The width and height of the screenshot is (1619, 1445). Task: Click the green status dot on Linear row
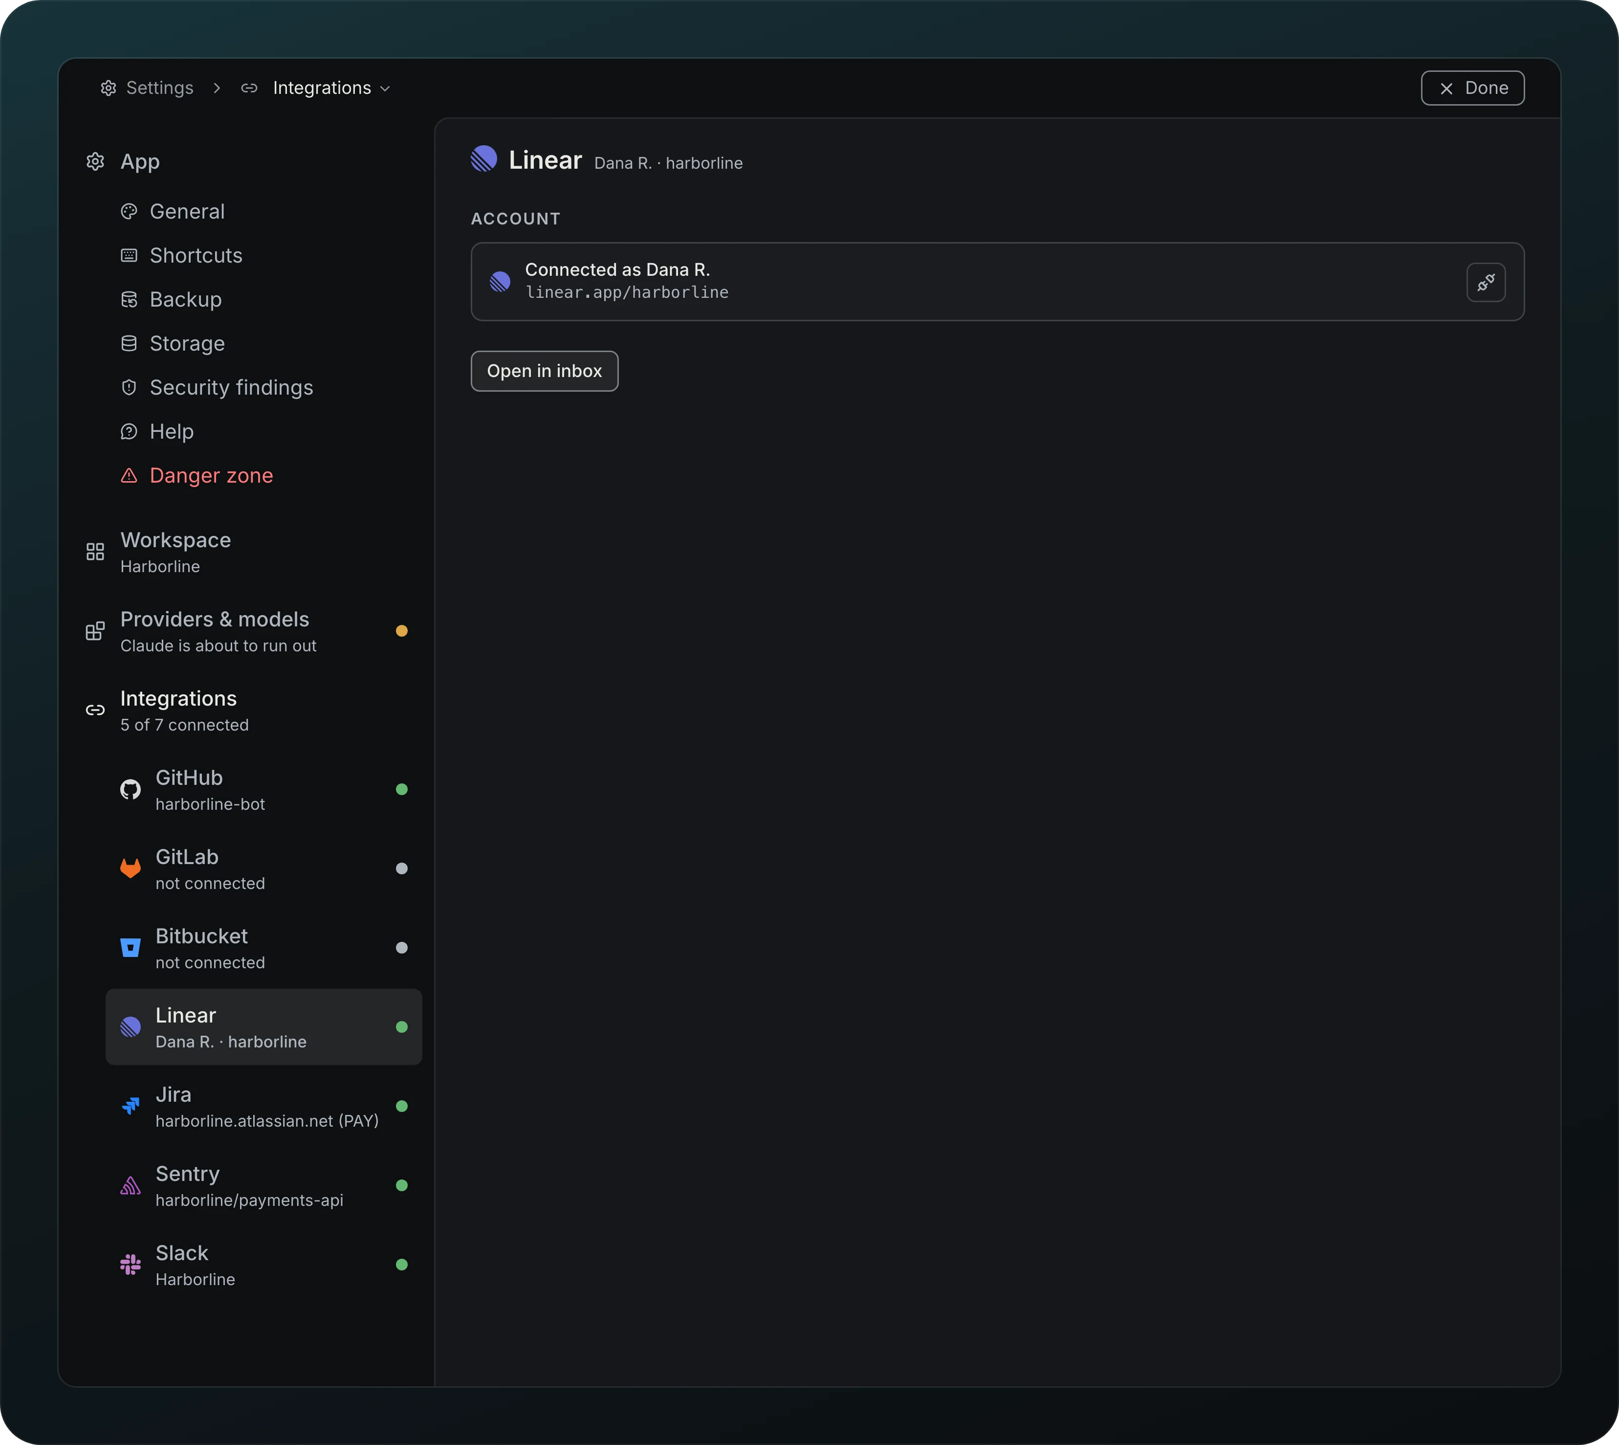point(402,1026)
